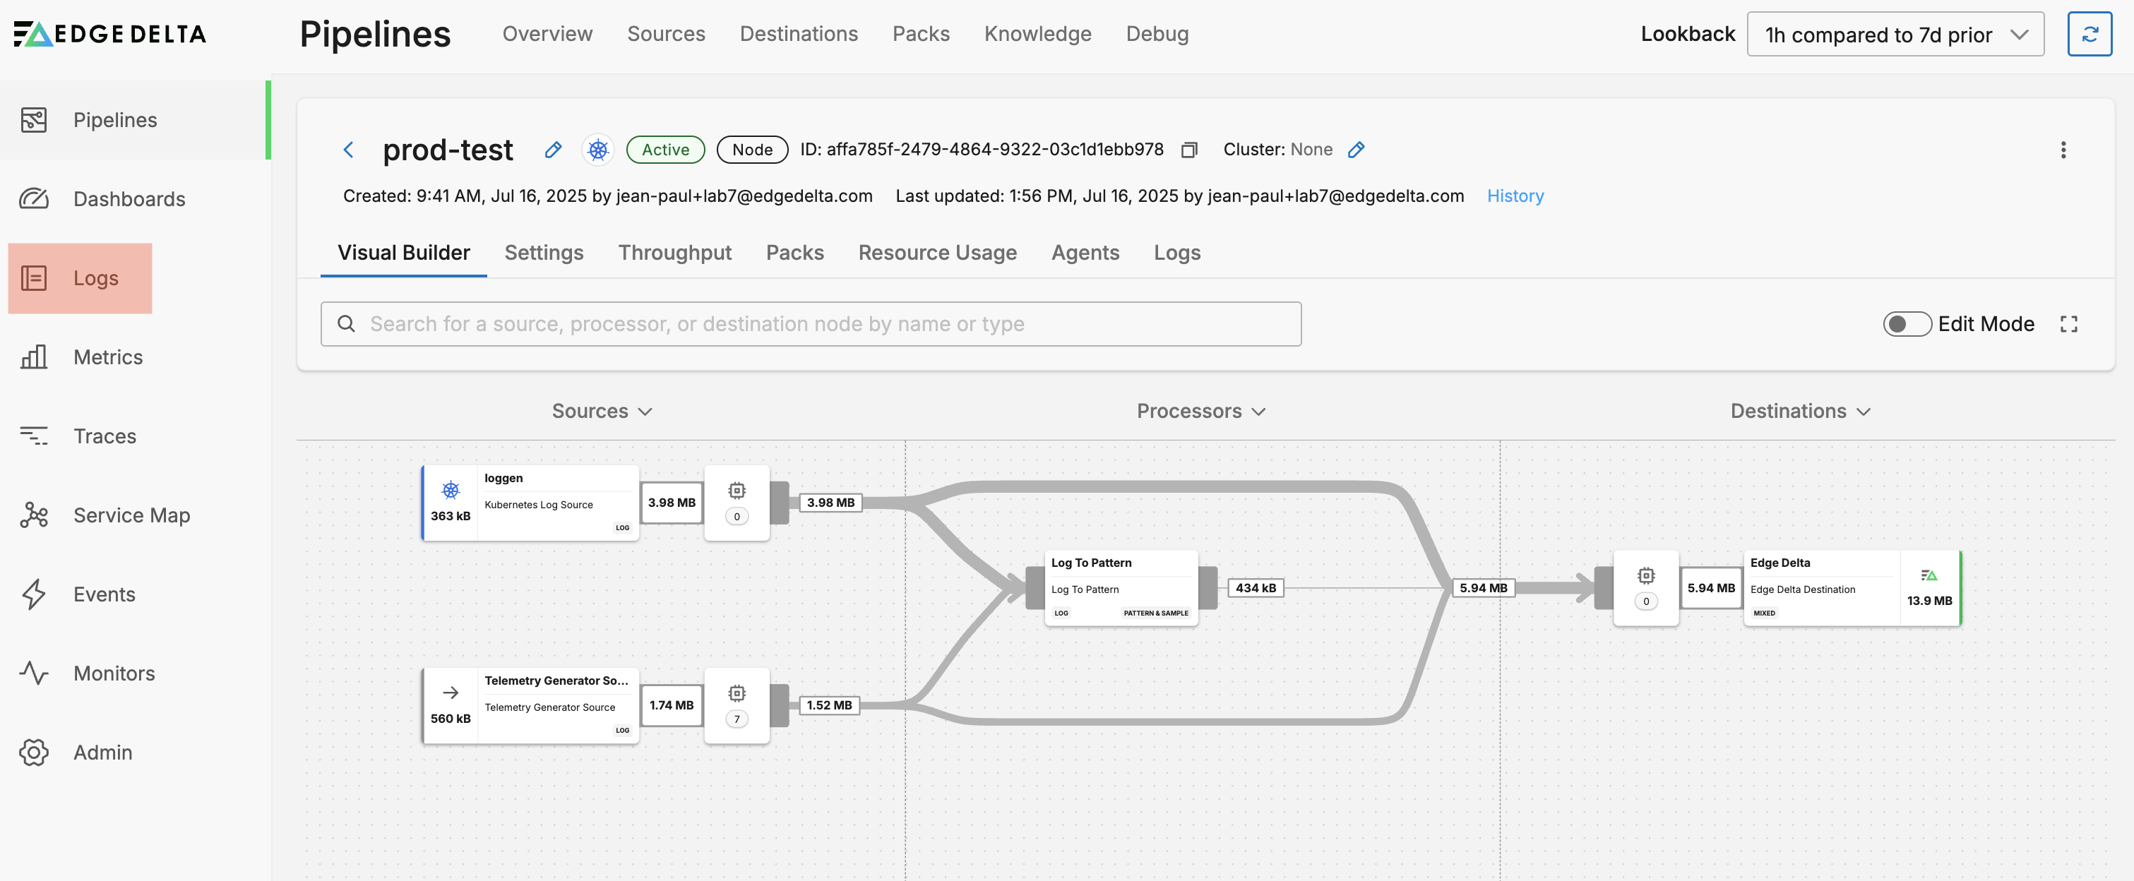
Task: Click the Active status badge
Action: pos(665,150)
